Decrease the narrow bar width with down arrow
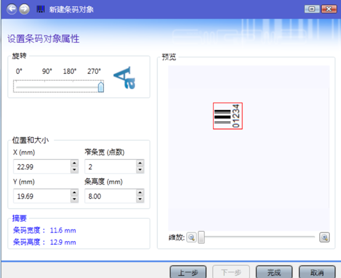This screenshot has height=278, width=341. (140, 170)
